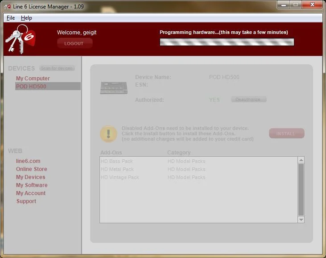This screenshot has width=326, height=258.
Task: Select the HD Metal Pack row
Action: point(198,169)
